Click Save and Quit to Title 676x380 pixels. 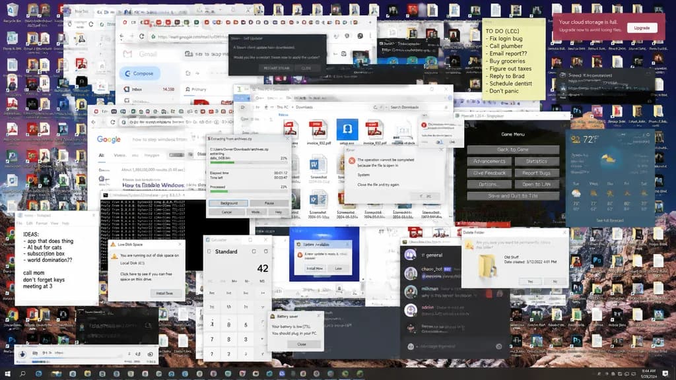click(x=512, y=195)
